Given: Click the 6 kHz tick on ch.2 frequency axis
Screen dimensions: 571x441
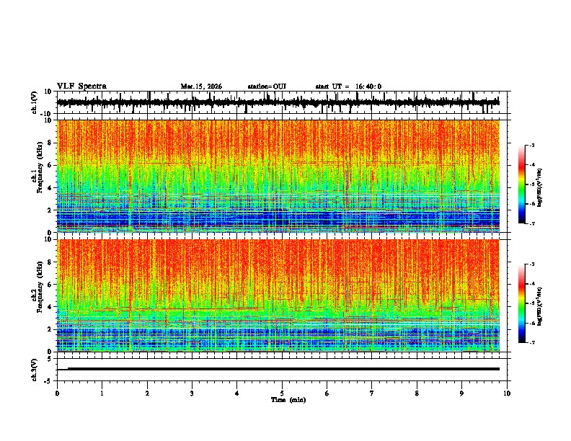Looking at the screenshot, I should tap(50, 285).
